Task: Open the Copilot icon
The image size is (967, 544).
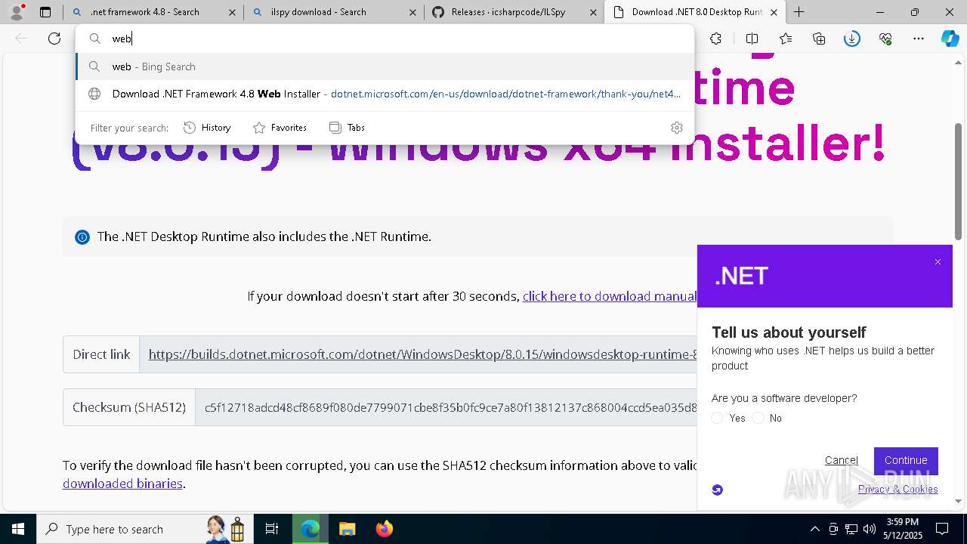Action: (x=950, y=39)
